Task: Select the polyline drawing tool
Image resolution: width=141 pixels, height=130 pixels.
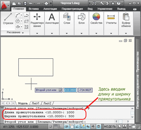Action: [x=26, y=15]
